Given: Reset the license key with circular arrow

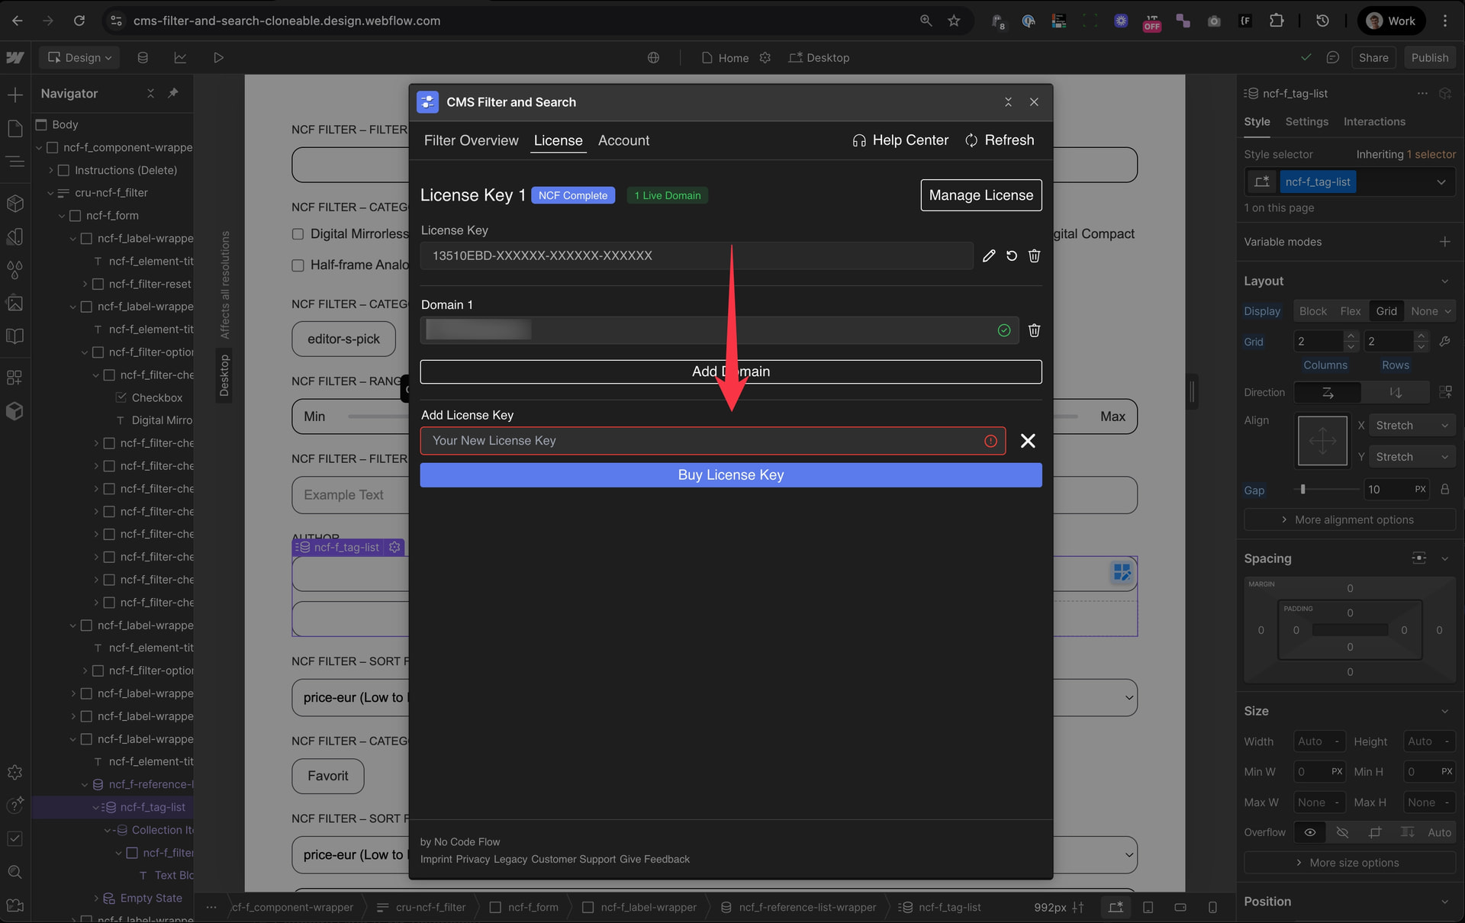Looking at the screenshot, I should click(1012, 256).
